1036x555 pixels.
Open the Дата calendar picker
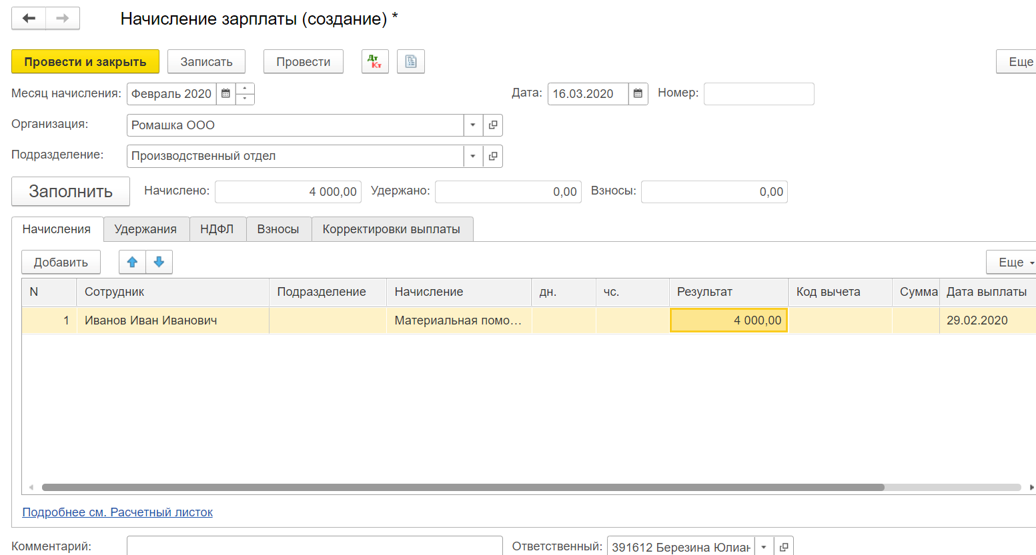[638, 94]
